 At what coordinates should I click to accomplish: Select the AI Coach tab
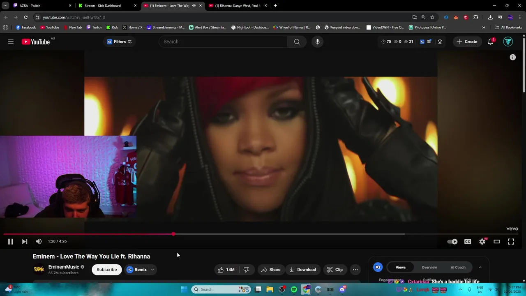click(x=458, y=267)
